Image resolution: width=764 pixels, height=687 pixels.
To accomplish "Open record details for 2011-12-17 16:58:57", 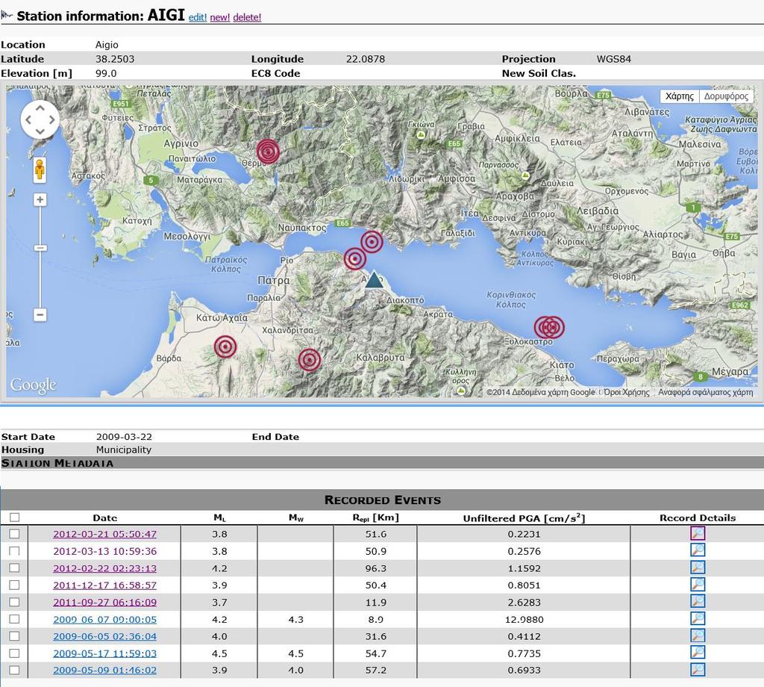I will 698,585.
